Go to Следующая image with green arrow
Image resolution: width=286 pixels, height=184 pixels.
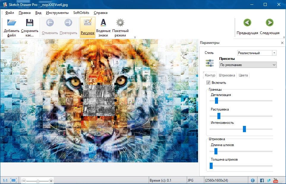(270, 23)
